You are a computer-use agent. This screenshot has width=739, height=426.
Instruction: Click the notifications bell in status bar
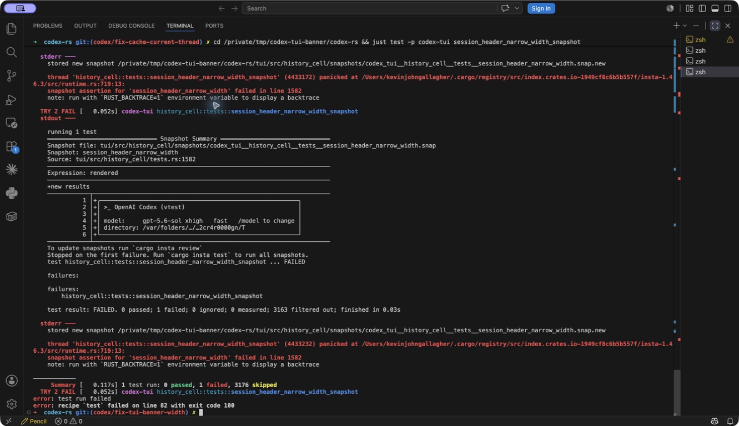[x=730, y=421]
